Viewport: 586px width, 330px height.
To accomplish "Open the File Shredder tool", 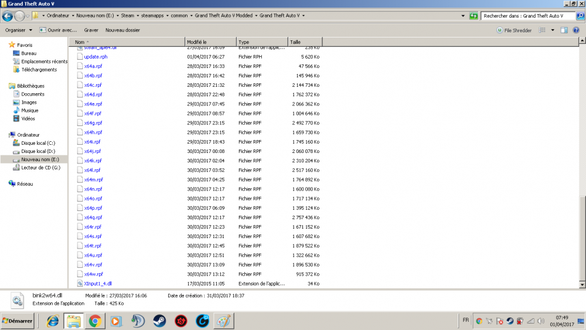I will pyautogui.click(x=514, y=30).
